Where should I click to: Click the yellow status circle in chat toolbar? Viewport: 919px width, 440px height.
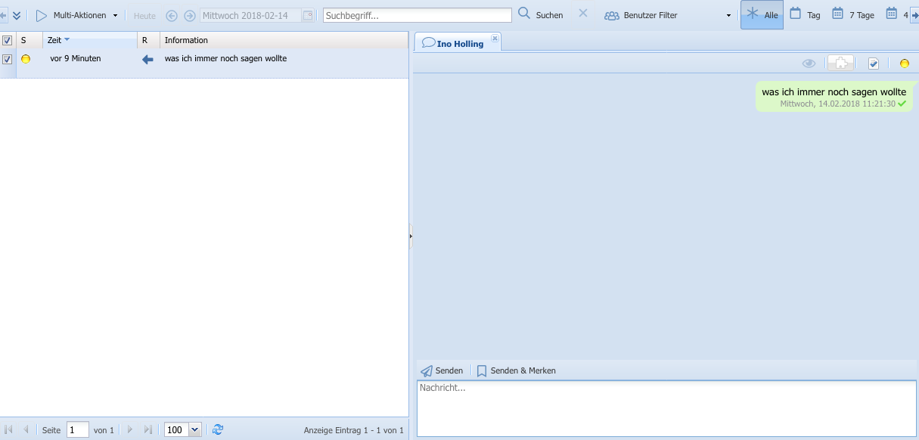[904, 64]
